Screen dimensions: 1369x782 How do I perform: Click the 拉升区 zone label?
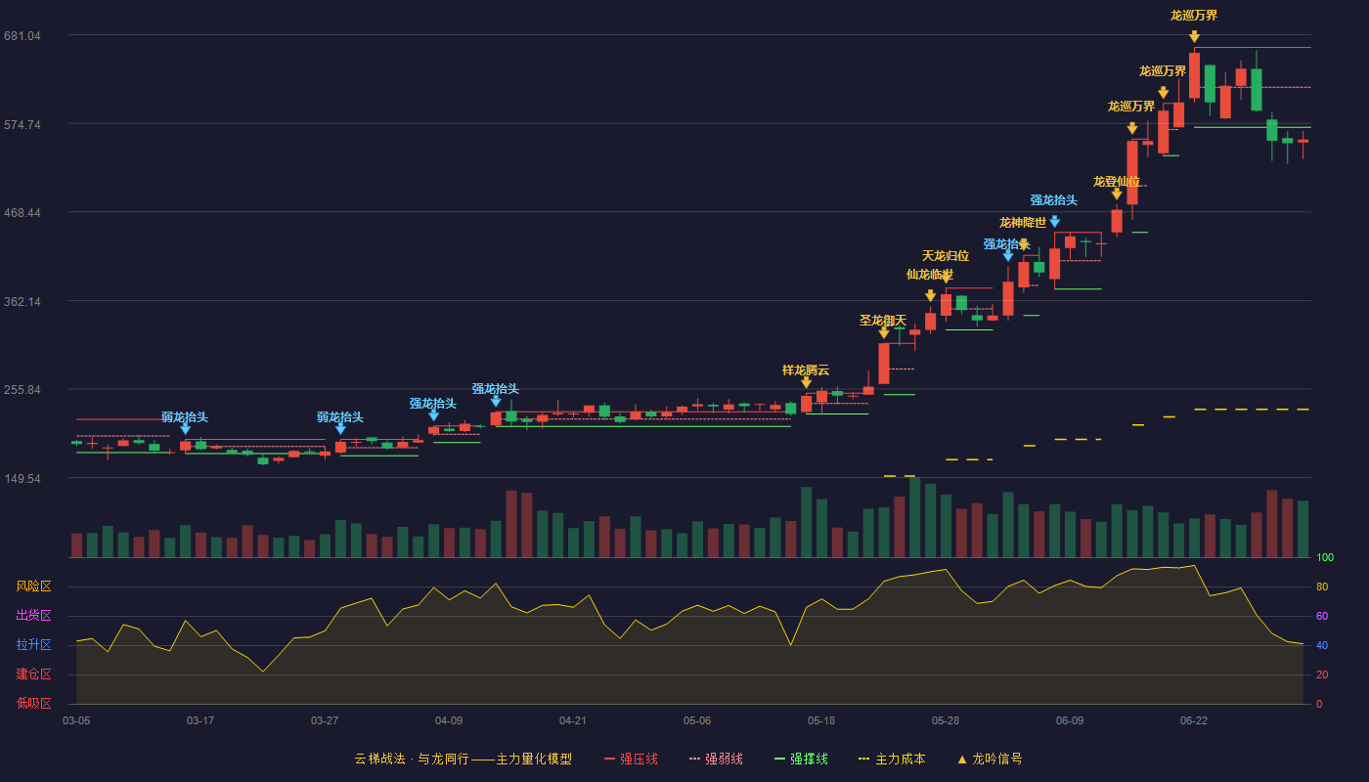click(33, 645)
